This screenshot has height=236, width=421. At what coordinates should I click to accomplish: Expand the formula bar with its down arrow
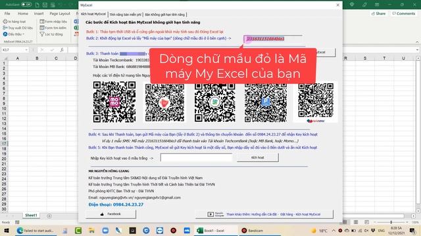(x=417, y=50)
